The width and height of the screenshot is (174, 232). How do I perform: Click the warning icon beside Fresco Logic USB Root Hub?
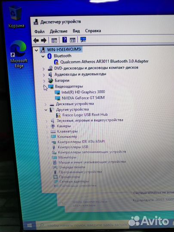coord(58,116)
